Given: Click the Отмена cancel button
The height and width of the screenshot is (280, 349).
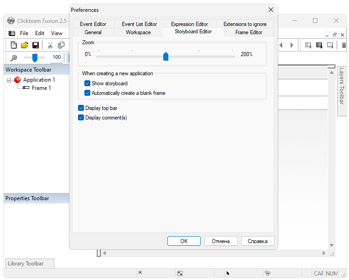Looking at the screenshot, I should coord(221,241).
